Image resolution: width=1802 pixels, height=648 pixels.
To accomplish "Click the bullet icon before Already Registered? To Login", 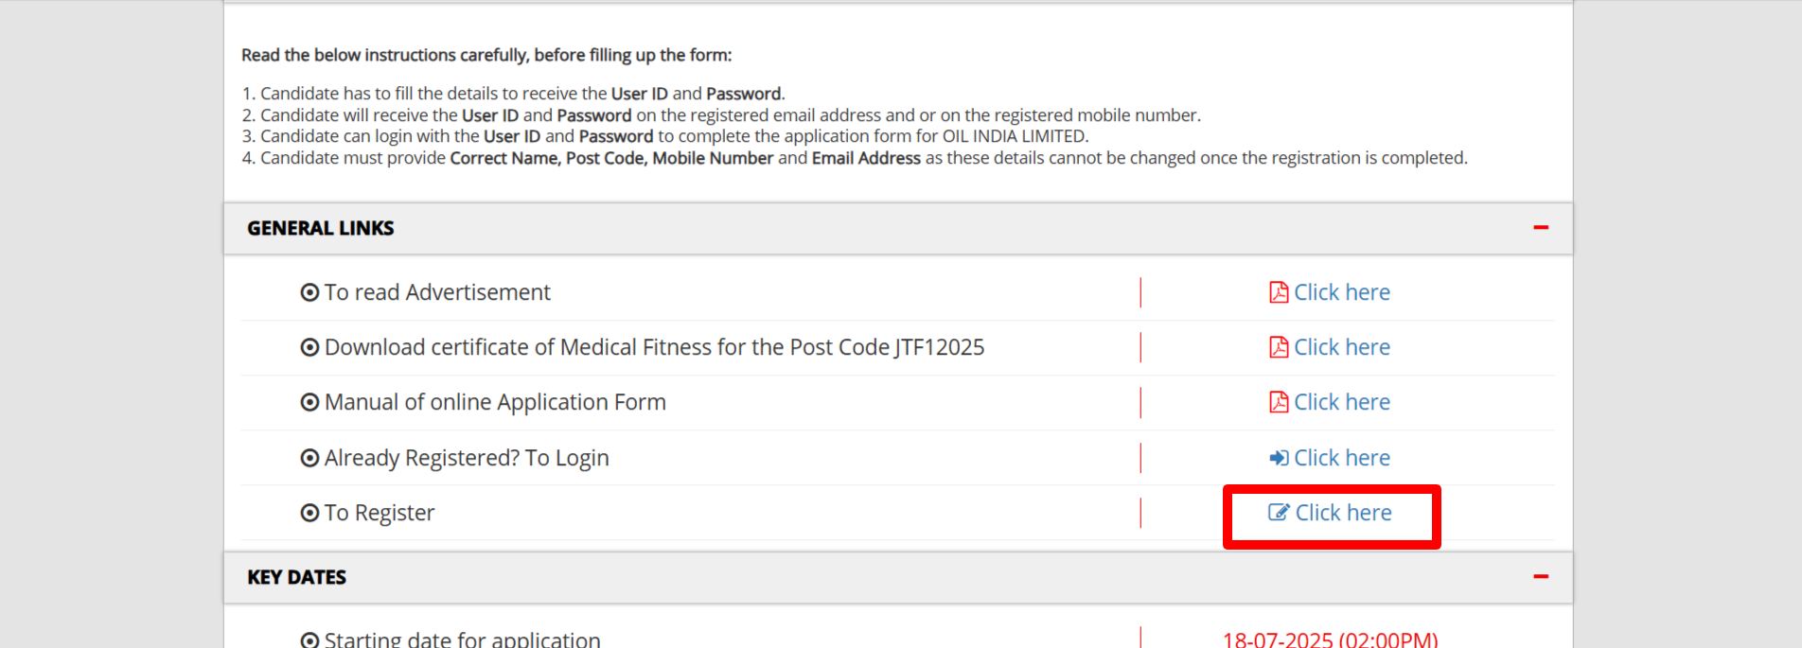I will point(309,458).
